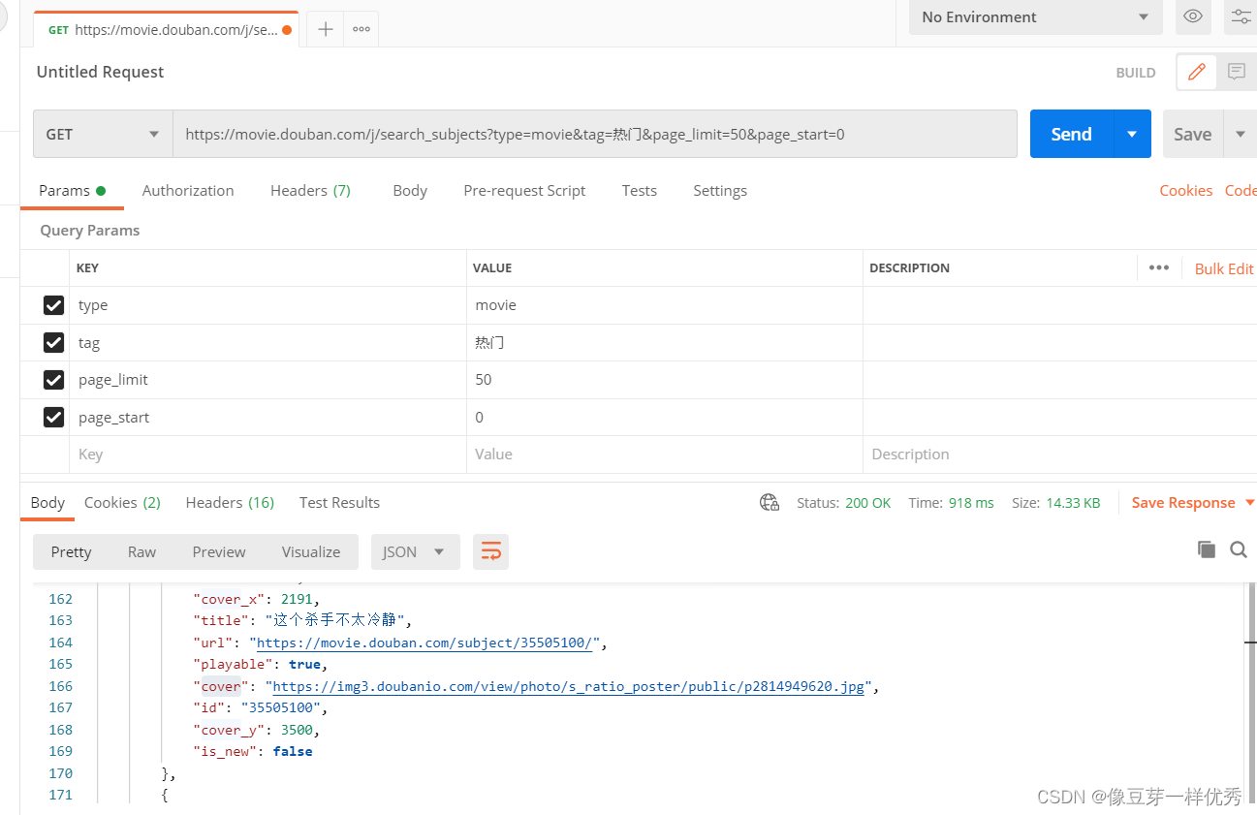The image size is (1257, 815).
Task: Uncheck the page_limit parameter checkbox
Action: 54,380
